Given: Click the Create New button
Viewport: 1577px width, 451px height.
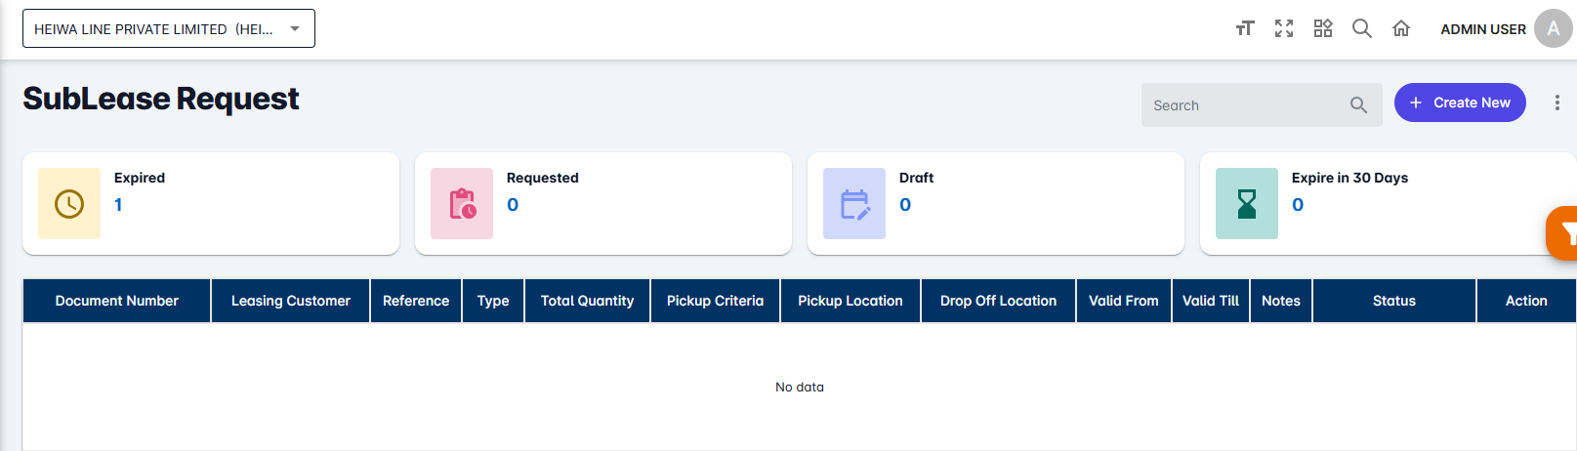Looking at the screenshot, I should pyautogui.click(x=1459, y=102).
